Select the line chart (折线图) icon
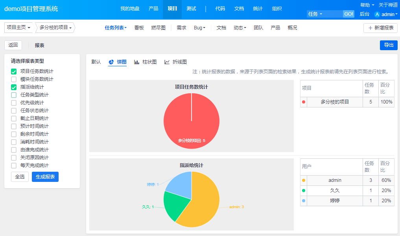Viewport: 400px width, 236px height. coord(167,62)
